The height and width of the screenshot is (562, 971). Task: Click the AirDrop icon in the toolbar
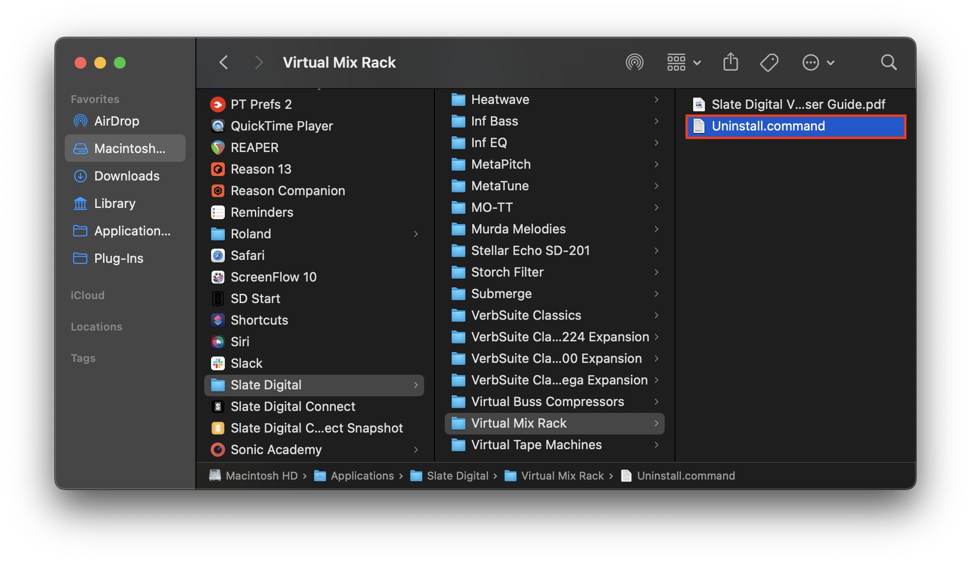click(x=634, y=63)
